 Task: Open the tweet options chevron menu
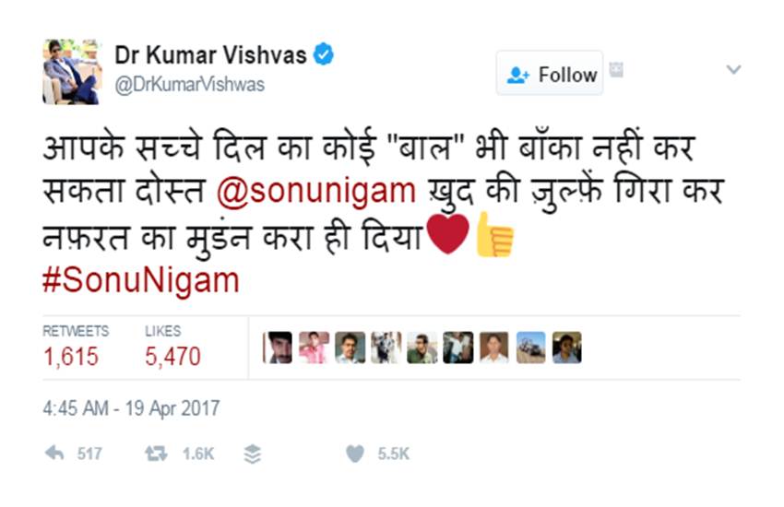point(733,70)
